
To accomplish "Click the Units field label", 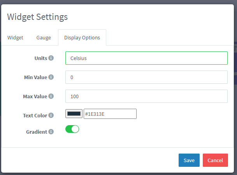I will [41, 58].
